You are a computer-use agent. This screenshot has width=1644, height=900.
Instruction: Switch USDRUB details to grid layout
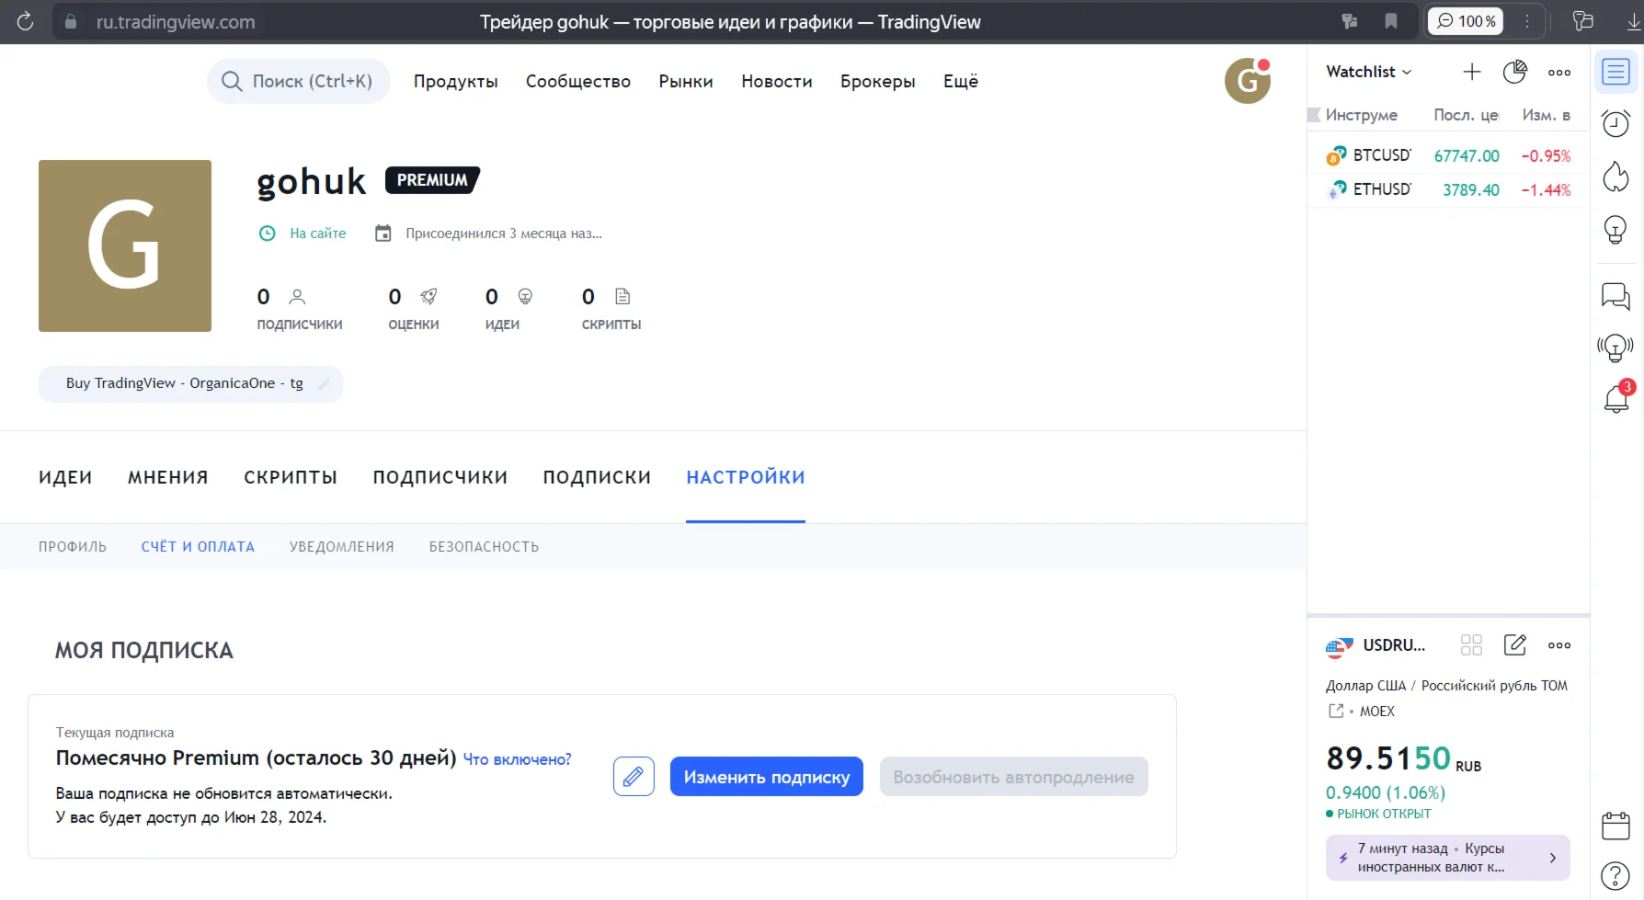tap(1471, 645)
